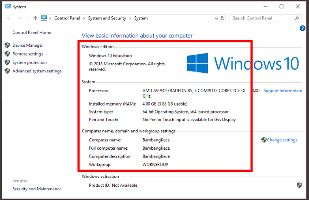
Task: Open Remote settings
Action: point(27,54)
